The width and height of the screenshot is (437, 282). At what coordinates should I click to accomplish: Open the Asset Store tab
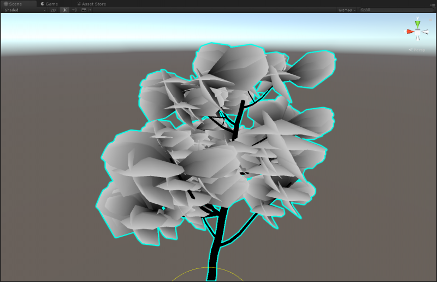92,4
